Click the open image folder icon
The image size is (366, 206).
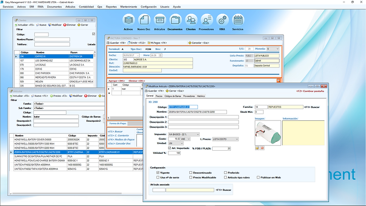tap(257, 148)
